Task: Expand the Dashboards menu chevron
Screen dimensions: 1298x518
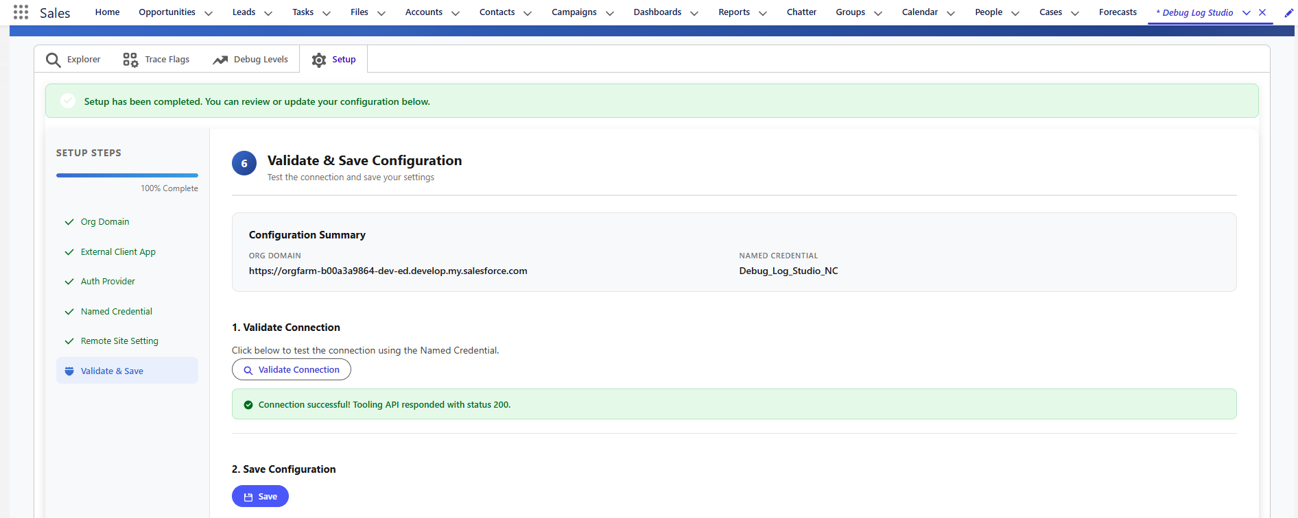Action: [x=694, y=13]
